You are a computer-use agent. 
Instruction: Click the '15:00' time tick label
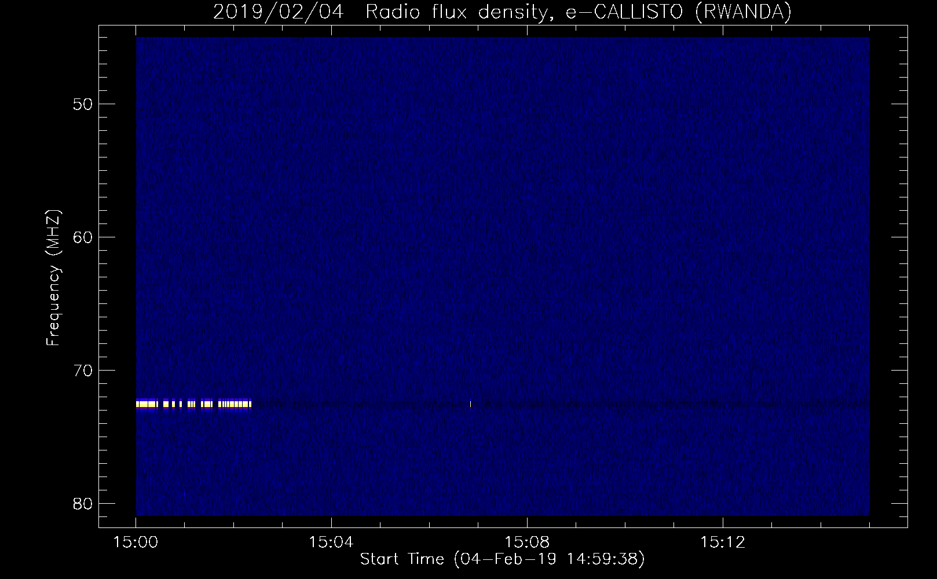click(x=136, y=543)
